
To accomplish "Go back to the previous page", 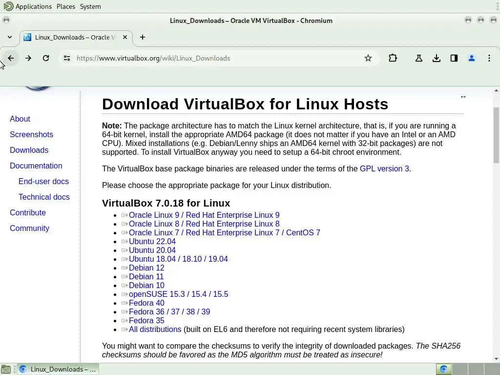I will [x=11, y=58].
